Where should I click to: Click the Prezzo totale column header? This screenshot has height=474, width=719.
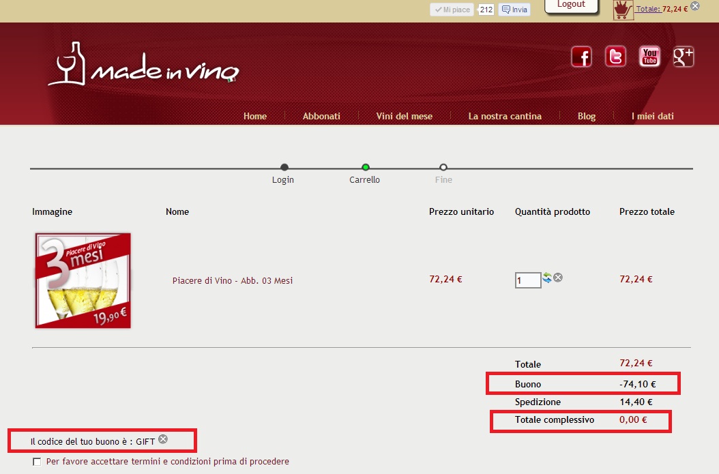647,212
